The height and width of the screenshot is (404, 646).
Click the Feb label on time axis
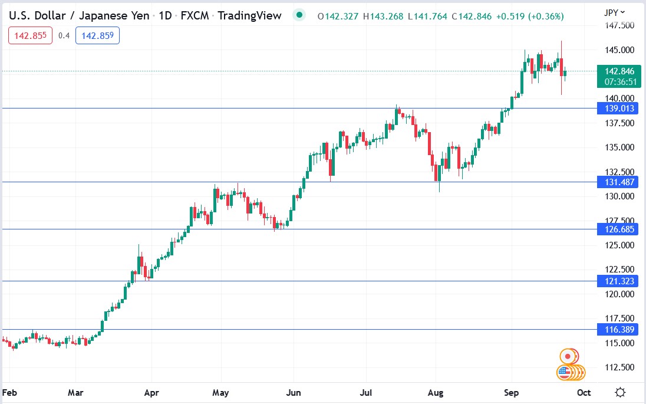coord(9,392)
